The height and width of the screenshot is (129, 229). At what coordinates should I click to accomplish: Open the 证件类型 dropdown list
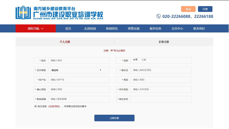point(78,70)
